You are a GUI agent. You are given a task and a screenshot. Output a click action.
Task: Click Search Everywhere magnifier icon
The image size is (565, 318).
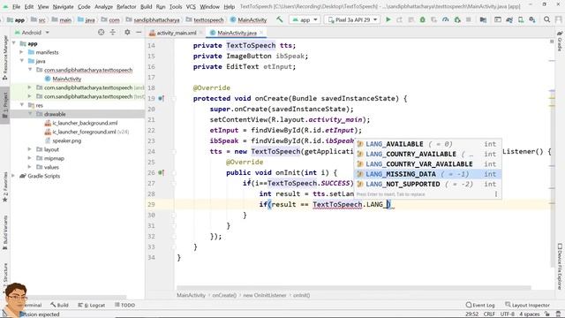tap(547, 19)
